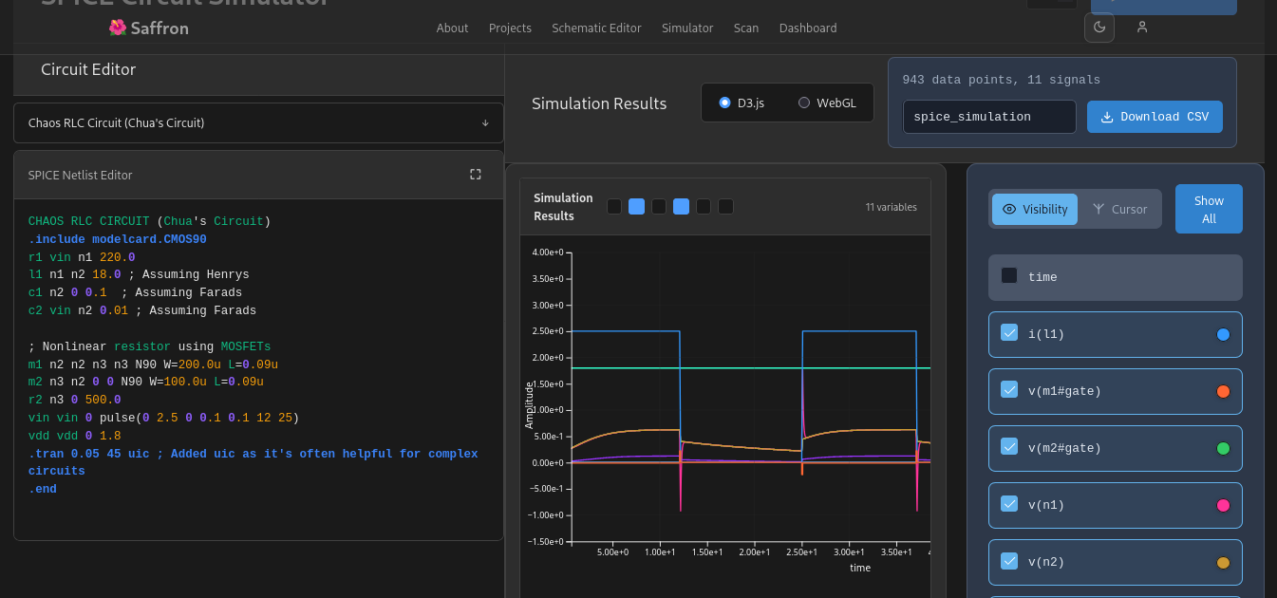Click the 'r1 vin n1 220.0' netlist line

[x=82, y=257]
